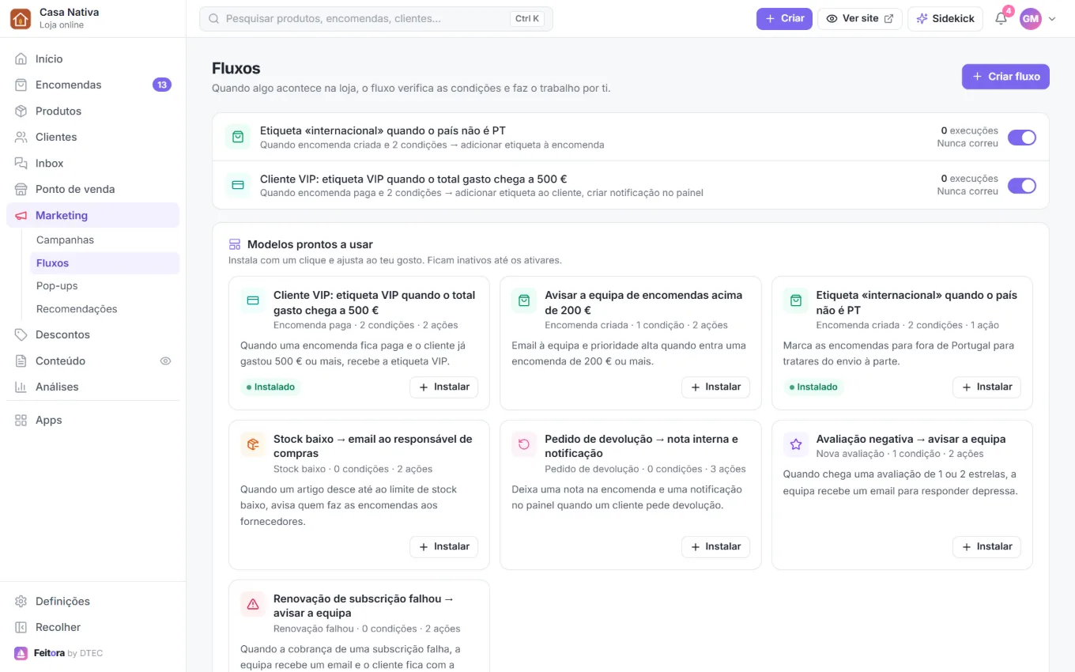Open Ponto de venda in sidebar

pos(93,189)
